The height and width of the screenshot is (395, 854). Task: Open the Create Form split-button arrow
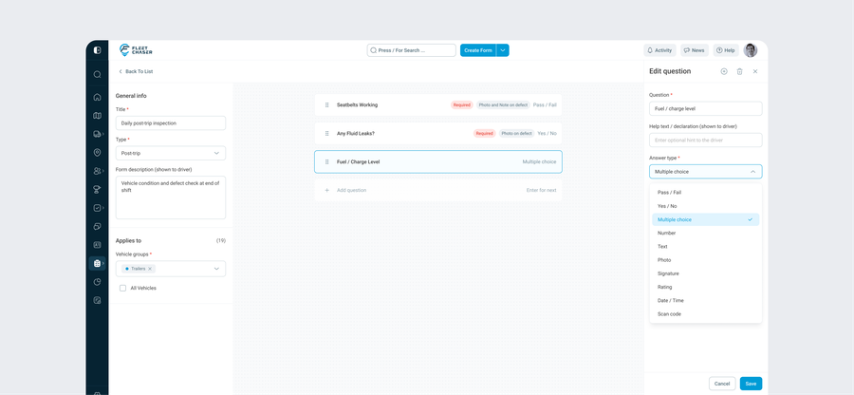click(503, 50)
